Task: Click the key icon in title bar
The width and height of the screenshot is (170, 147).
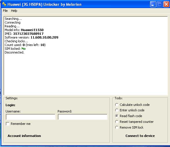Action: [4, 4]
